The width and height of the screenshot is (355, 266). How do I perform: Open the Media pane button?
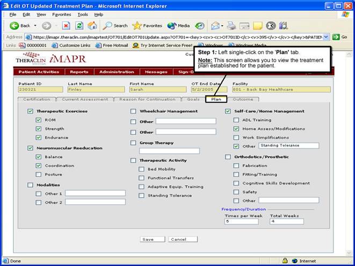click(178, 25)
